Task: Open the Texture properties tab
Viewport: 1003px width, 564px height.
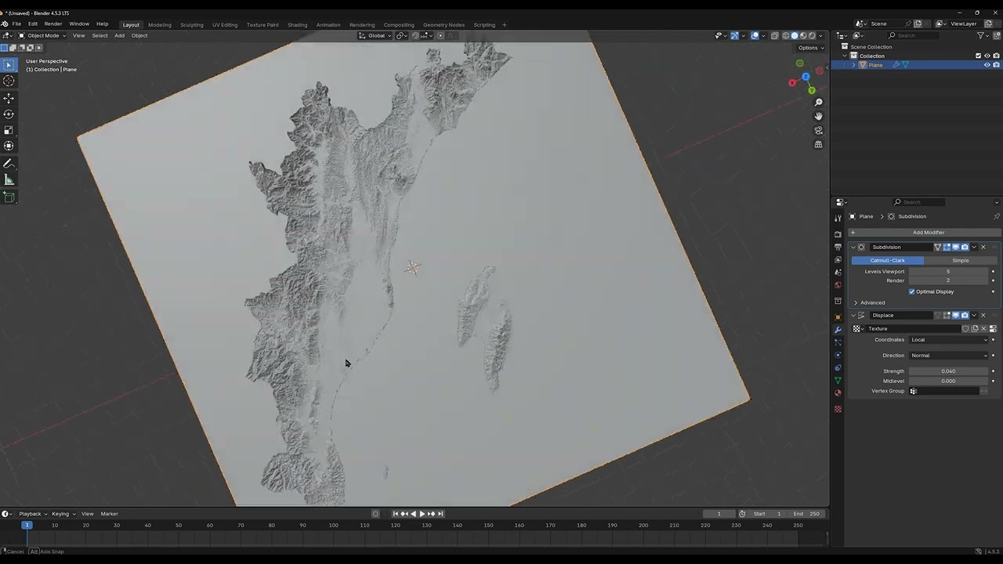Action: [838, 409]
